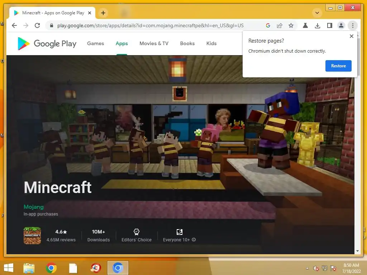Click the 4.6 star rating
Viewport: 367px width, 275px height.
coord(61,232)
